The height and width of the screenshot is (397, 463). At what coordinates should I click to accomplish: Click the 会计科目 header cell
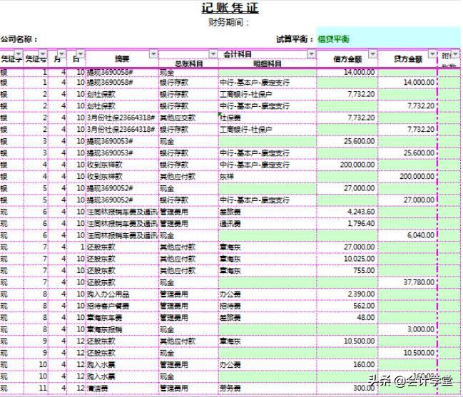[238, 54]
